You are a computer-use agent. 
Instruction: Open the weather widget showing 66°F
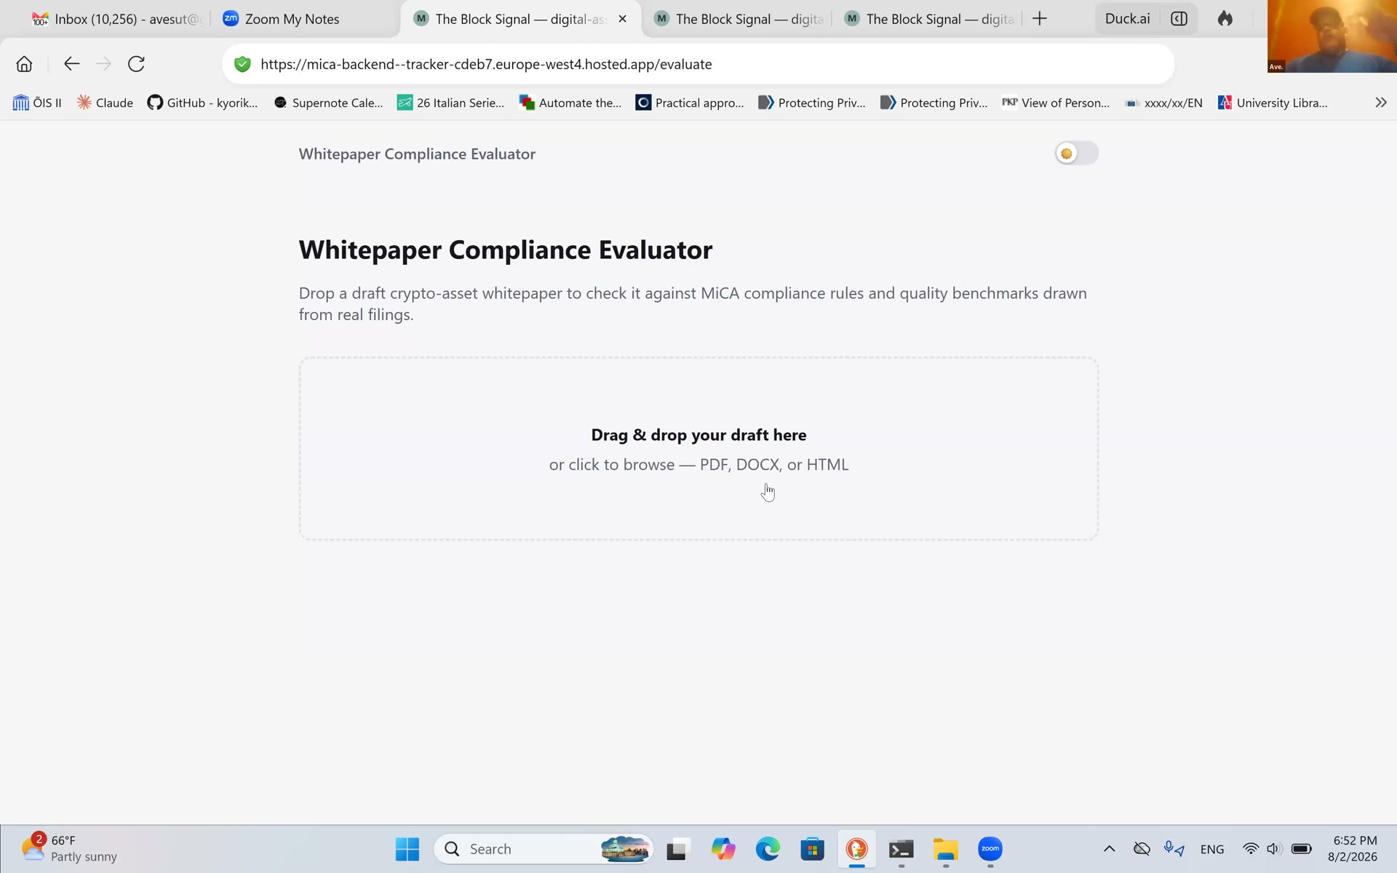[x=70, y=849]
